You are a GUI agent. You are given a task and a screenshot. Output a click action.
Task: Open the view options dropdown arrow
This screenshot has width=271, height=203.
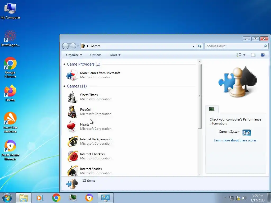(244, 55)
